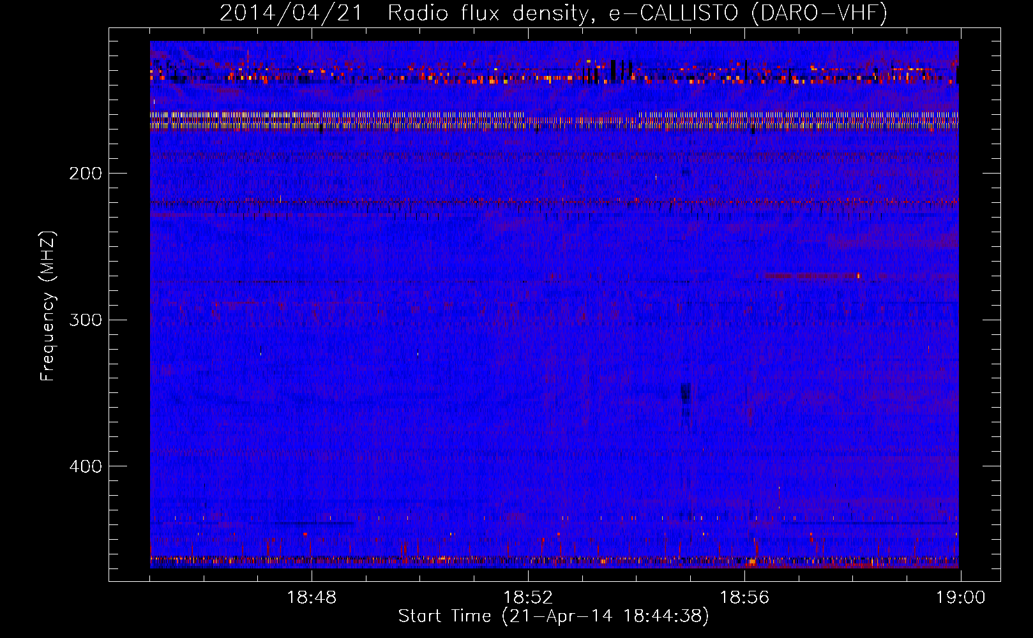
Task: Click the 300 frequency tick label
Action: [x=86, y=320]
